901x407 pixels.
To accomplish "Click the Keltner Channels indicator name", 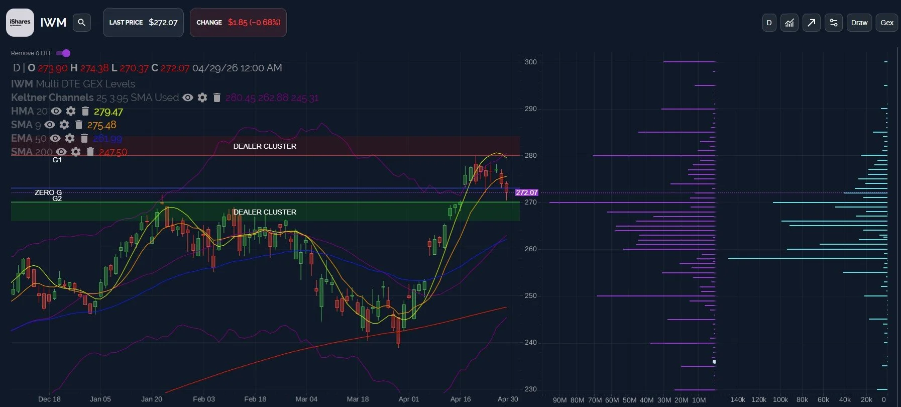I will click(x=52, y=97).
